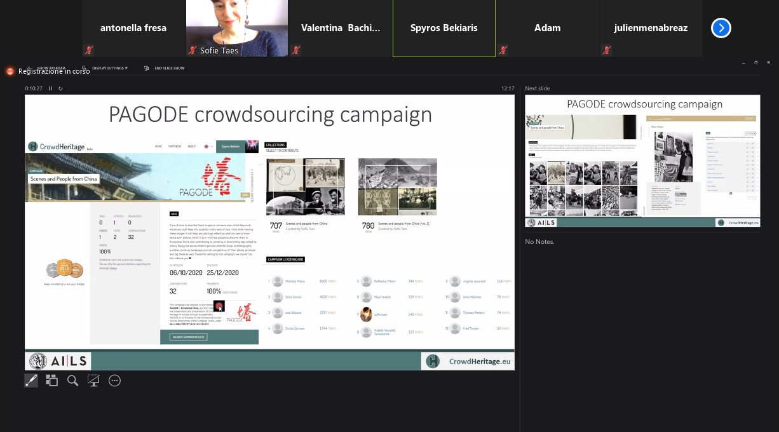Screen dimensions: 779x432
Task: Click the Spyros Bekiaris user button in slide
Action: click(x=231, y=147)
